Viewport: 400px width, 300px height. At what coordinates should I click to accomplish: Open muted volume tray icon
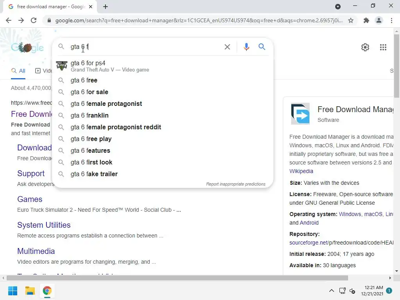coord(352,291)
